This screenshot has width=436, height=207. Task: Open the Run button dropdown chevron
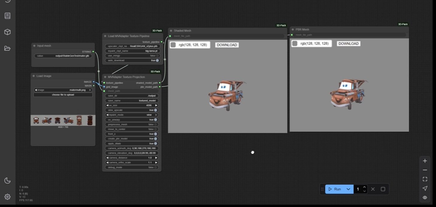coord(348,189)
